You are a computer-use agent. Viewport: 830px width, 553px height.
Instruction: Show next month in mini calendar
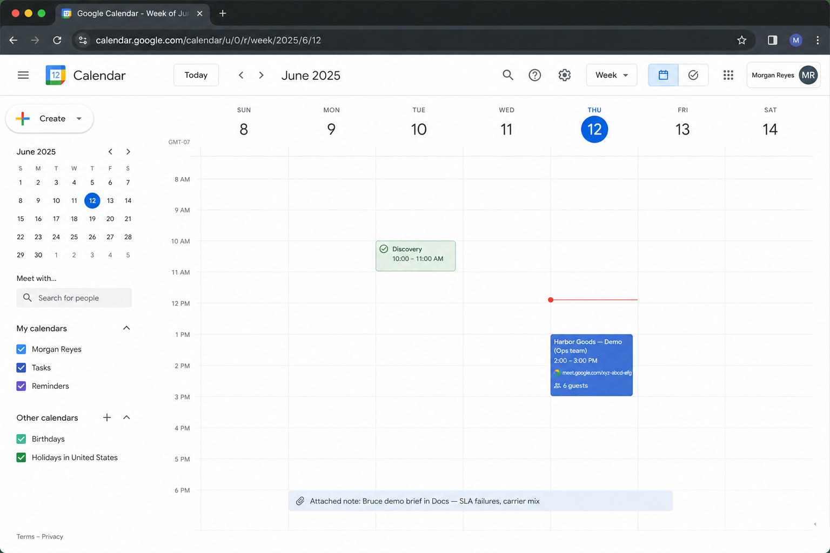(x=128, y=152)
